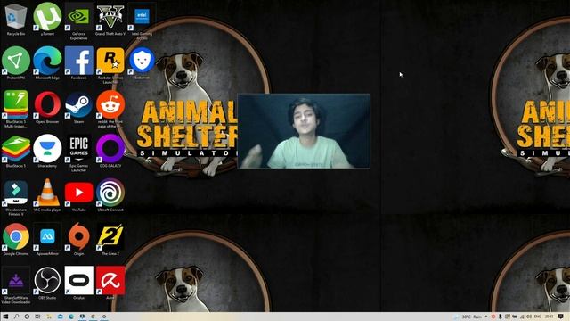570x321 pixels.
Task: Open Rockstar Games Launcher shortcut
Action: 110,65
